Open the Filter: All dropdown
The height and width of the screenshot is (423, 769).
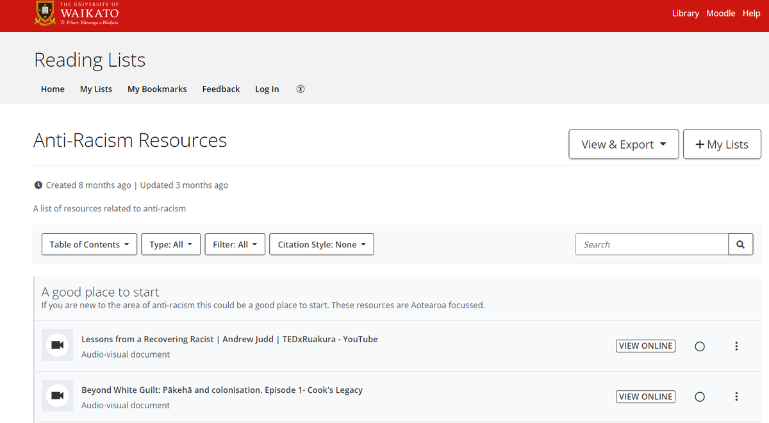click(x=235, y=244)
